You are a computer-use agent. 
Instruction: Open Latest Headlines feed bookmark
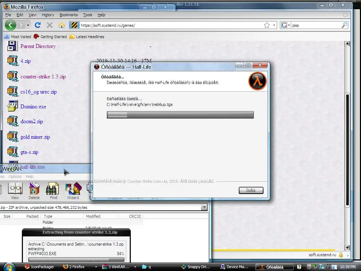87,37
